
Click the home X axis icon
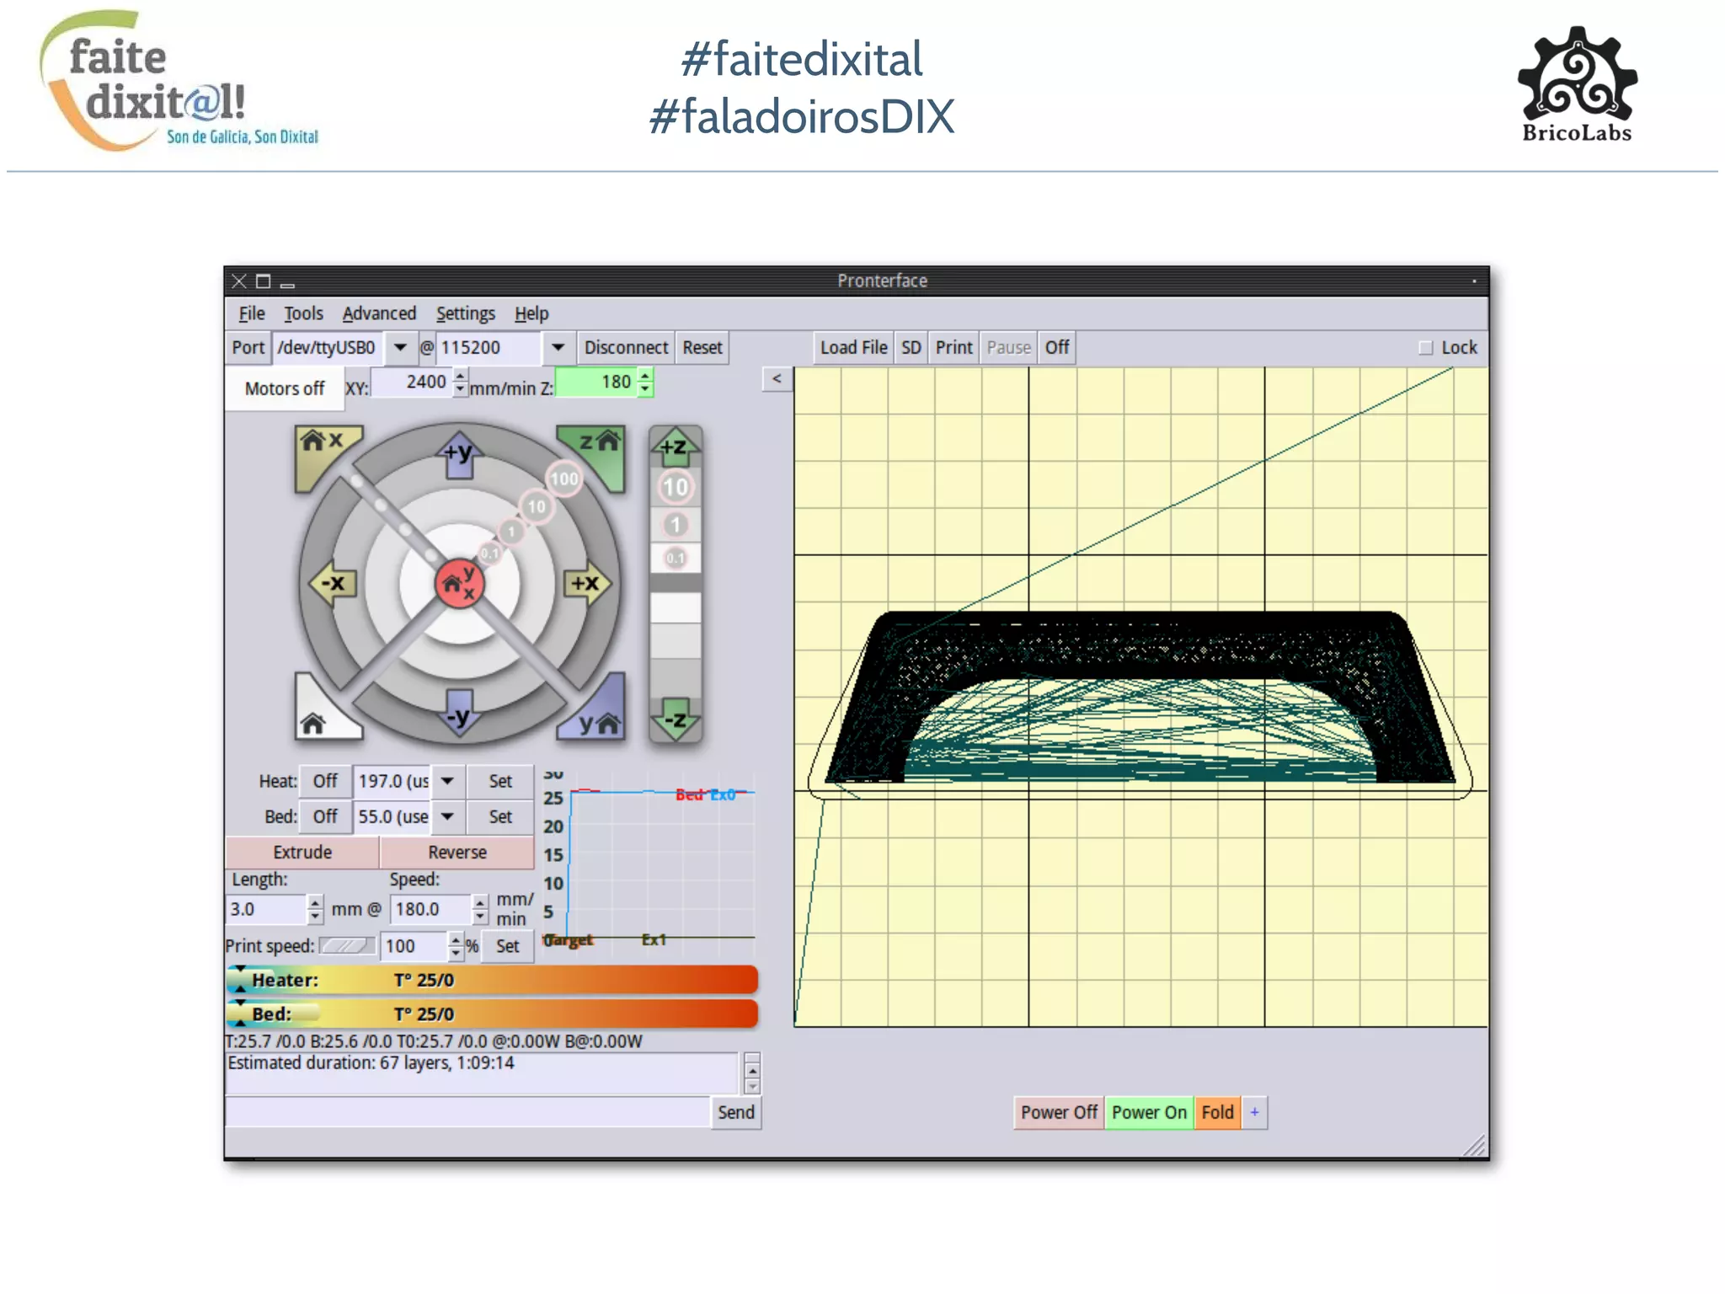pyautogui.click(x=321, y=444)
